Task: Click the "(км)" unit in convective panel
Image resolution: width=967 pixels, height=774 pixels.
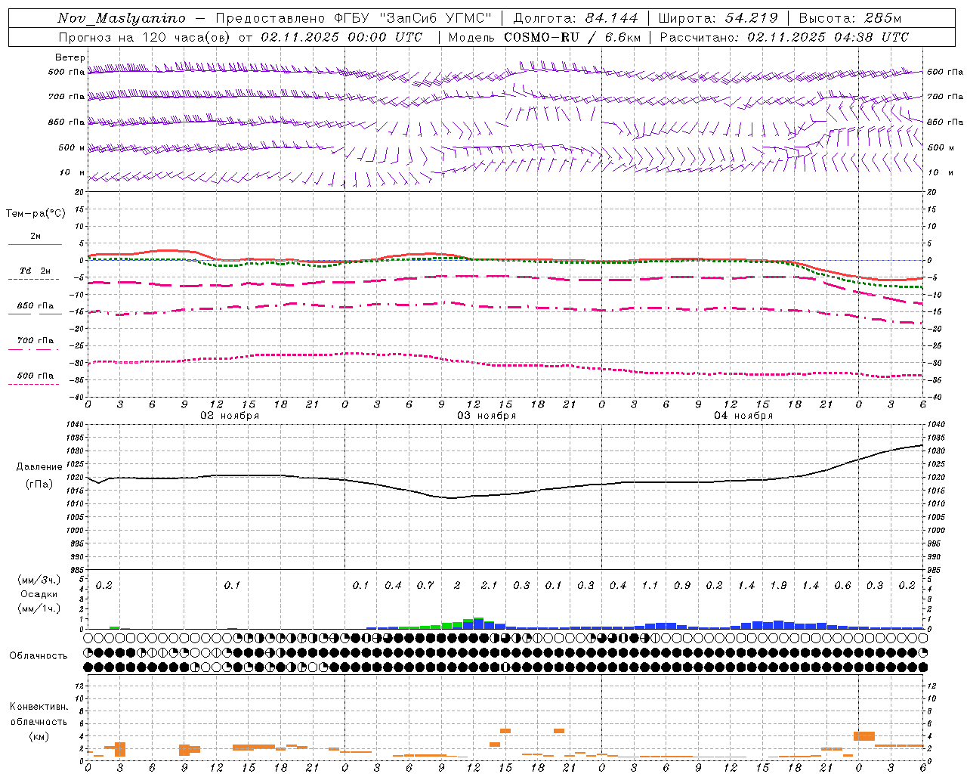Action: pyautogui.click(x=39, y=736)
